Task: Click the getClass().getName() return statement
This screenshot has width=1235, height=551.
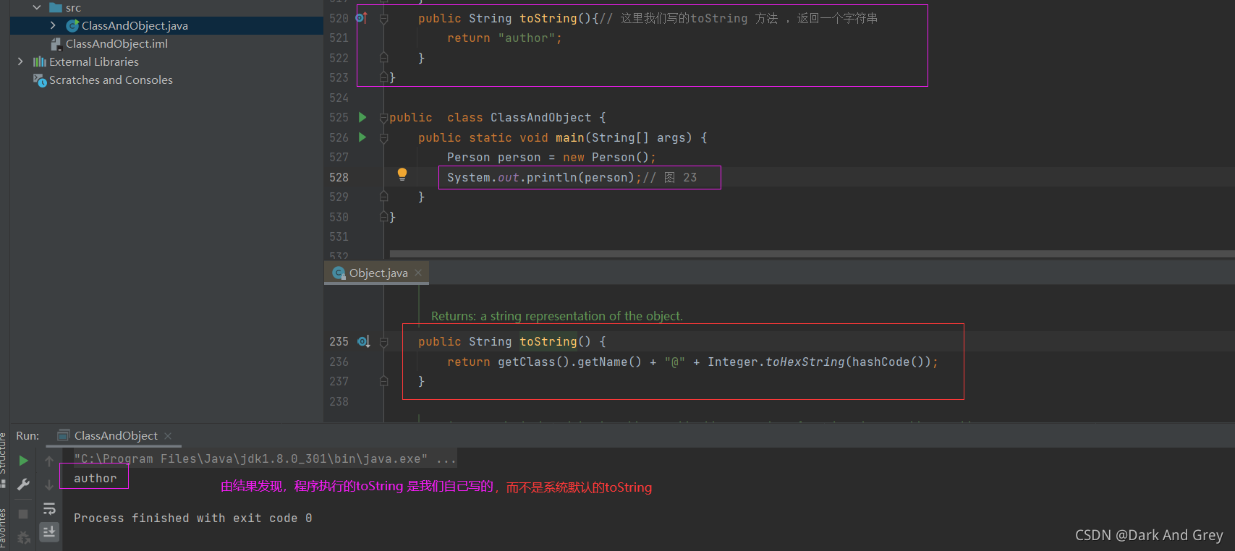Action: tap(692, 362)
